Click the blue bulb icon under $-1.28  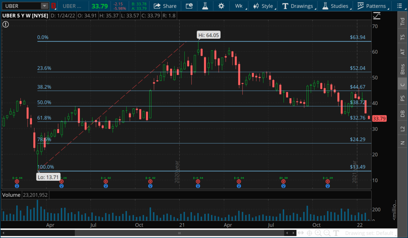tap(327, 186)
